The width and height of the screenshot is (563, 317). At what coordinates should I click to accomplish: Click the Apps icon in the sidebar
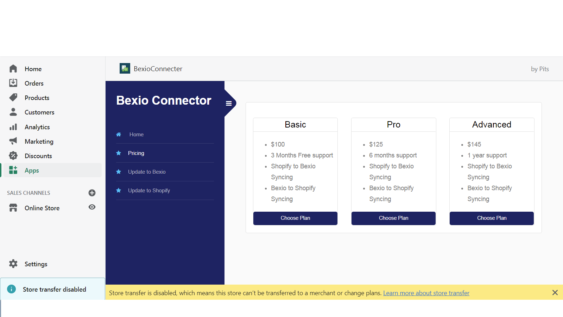[13, 170]
